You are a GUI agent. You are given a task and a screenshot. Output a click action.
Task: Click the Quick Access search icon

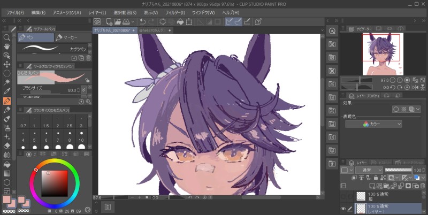point(332,31)
